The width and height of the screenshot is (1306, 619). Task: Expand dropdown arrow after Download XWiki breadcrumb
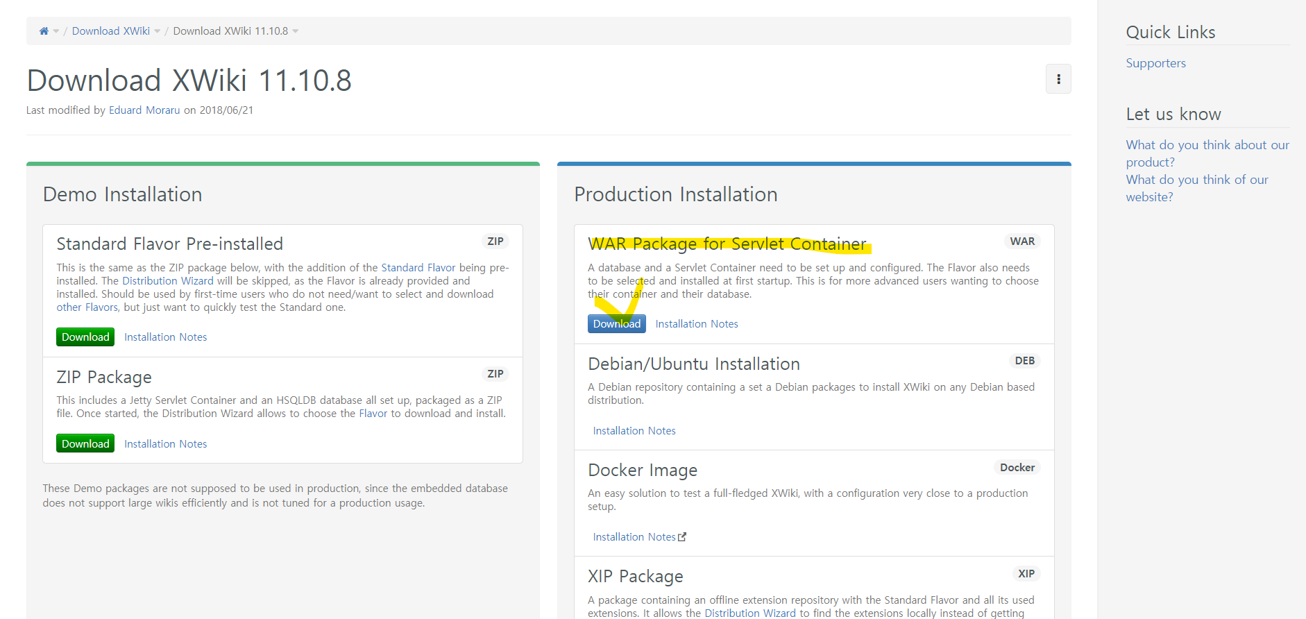157,31
